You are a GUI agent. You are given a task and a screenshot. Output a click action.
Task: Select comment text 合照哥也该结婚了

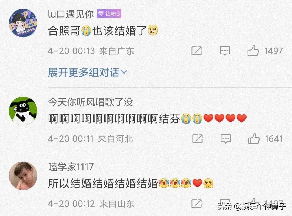[103, 31]
